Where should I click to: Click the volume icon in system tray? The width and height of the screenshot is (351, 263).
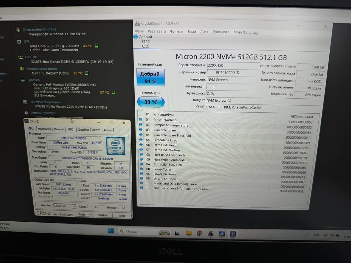[x=332, y=235]
